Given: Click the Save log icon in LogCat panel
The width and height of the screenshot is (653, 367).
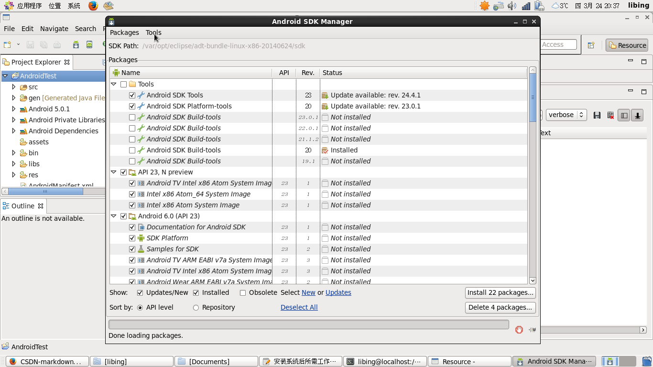Looking at the screenshot, I should [597, 115].
